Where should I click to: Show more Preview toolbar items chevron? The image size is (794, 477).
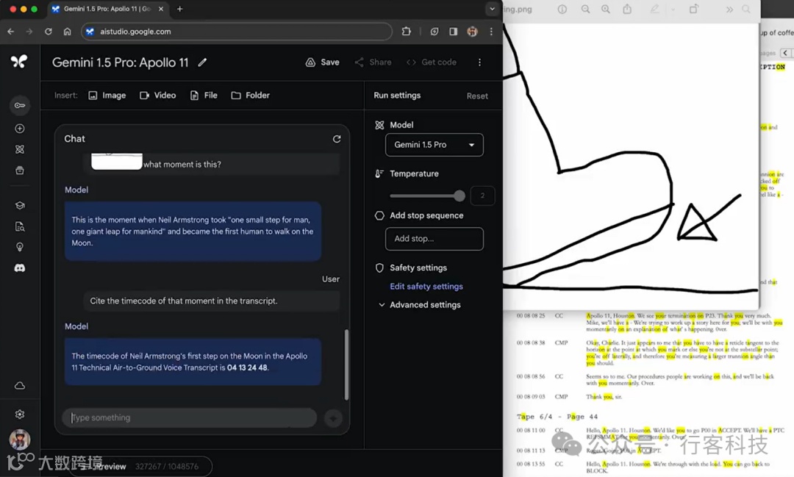coord(729,9)
